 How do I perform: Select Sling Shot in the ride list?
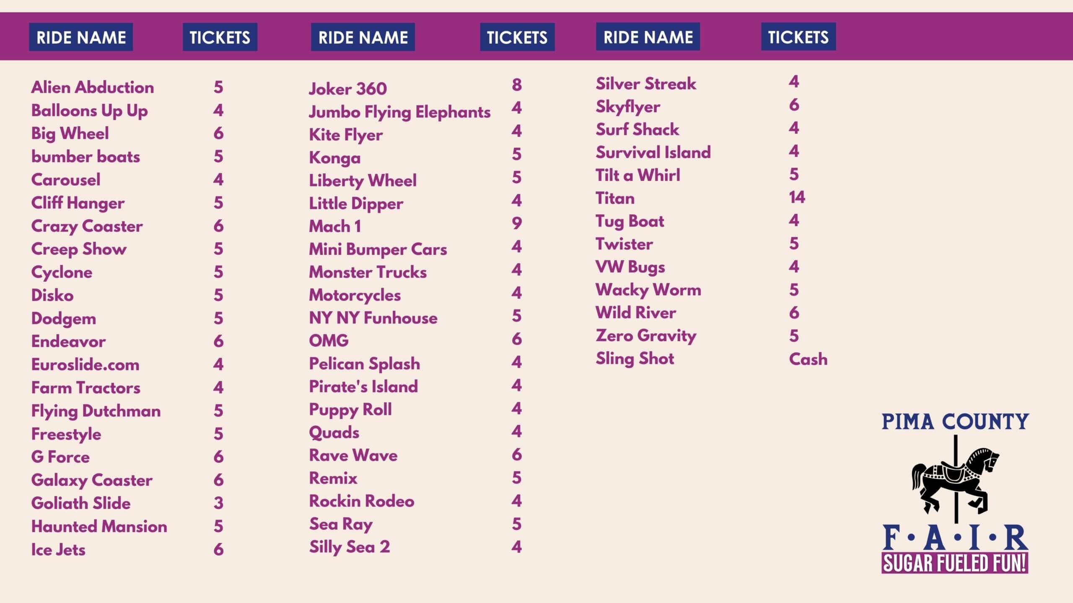635,358
